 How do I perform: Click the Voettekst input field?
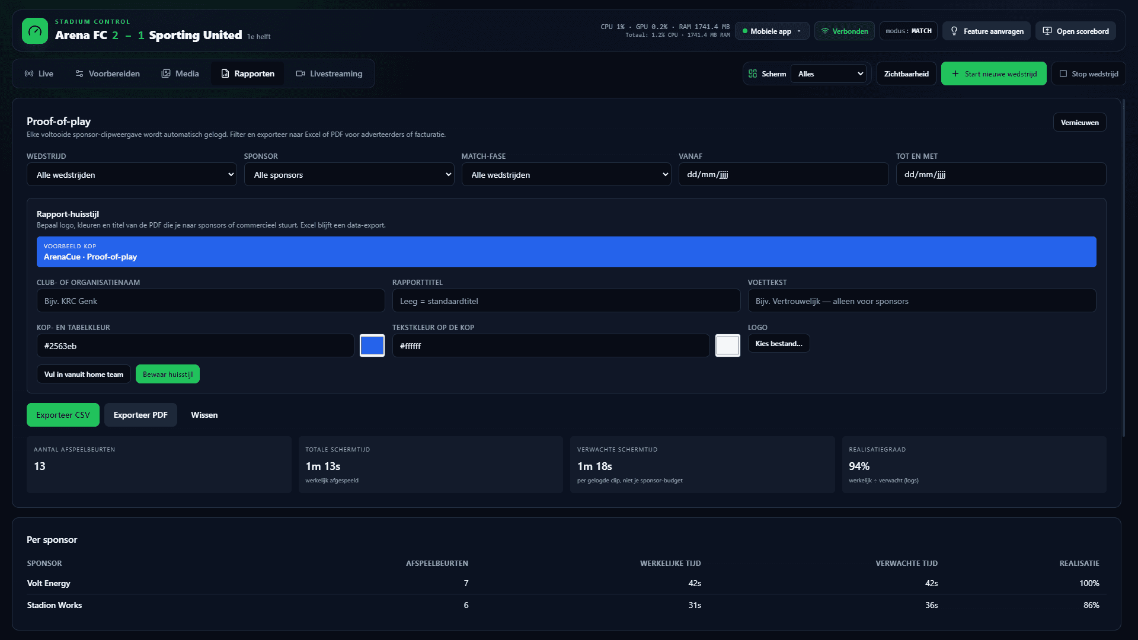922,300
